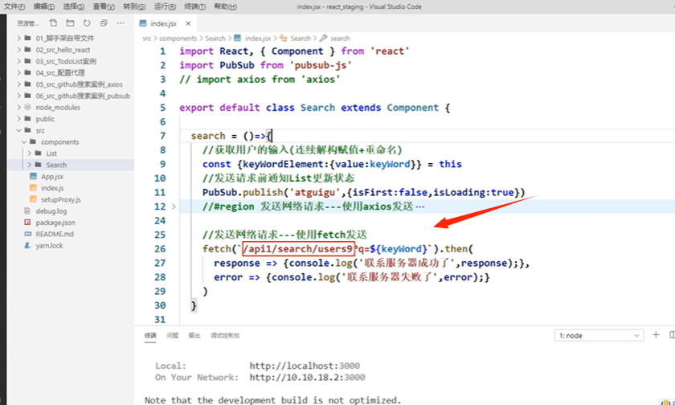Expand the Search folder under components
Image resolution: width=675 pixels, height=405 pixels.
(x=29, y=165)
